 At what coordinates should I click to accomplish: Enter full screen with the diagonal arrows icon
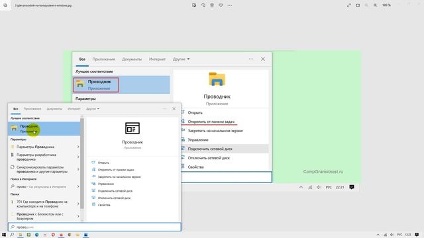point(349,5)
